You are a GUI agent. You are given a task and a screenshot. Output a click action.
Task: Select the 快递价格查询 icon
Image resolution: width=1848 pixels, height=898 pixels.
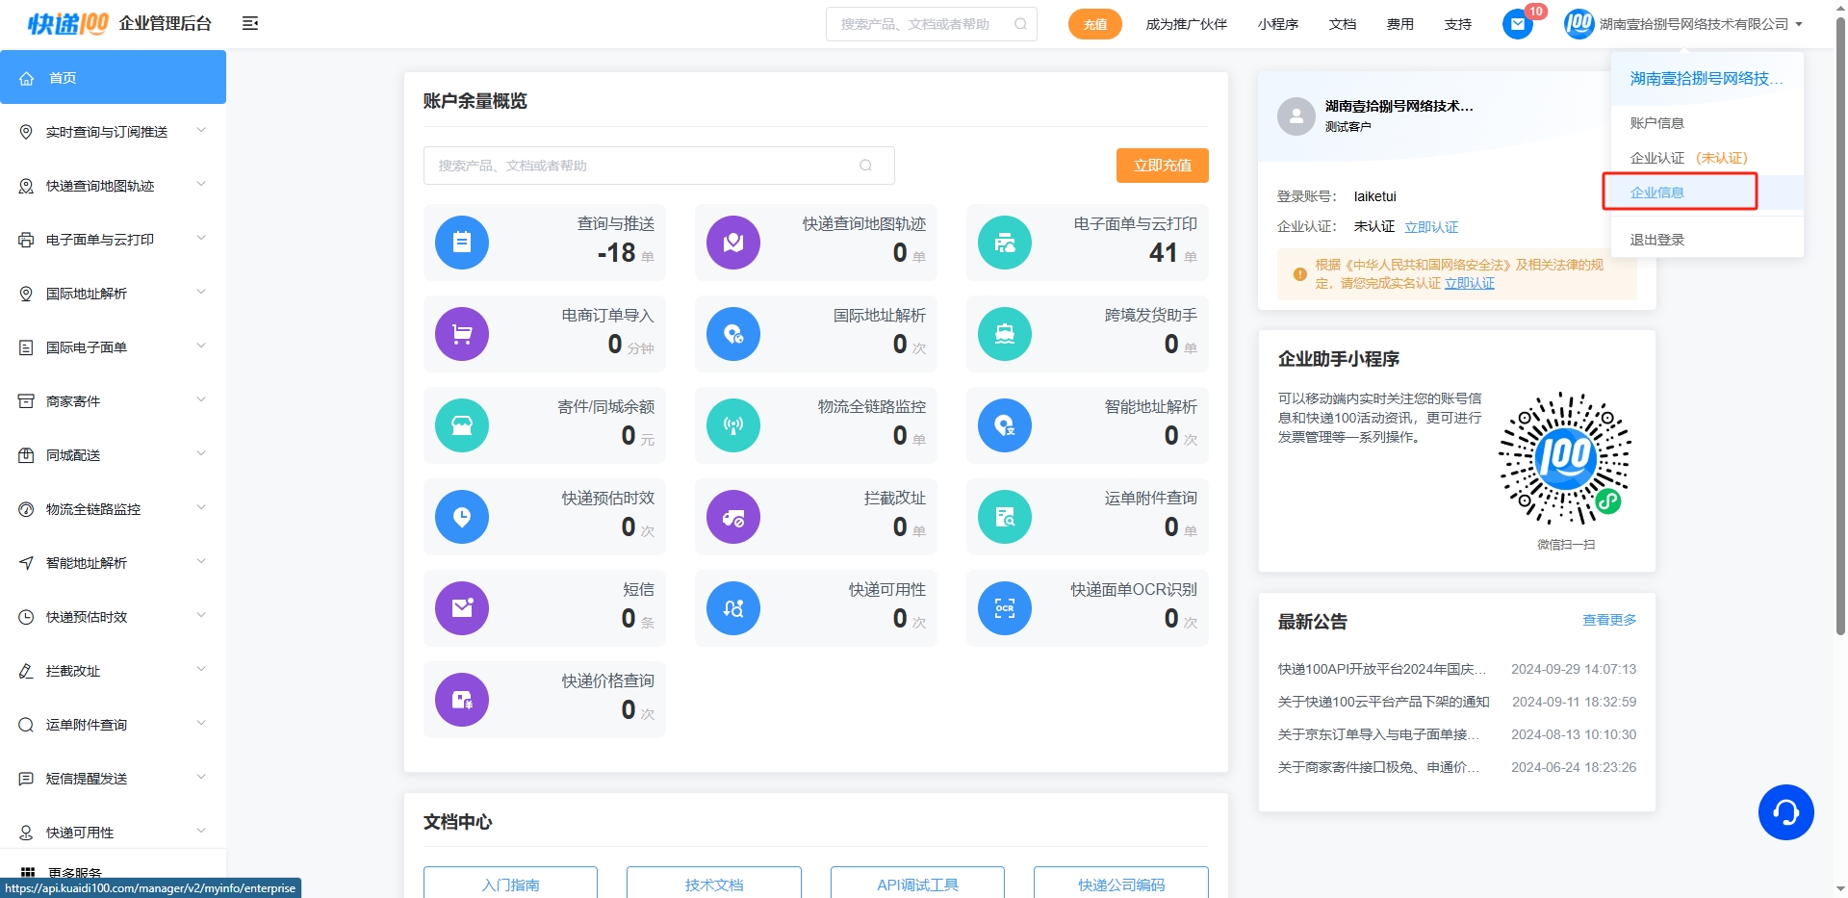(x=462, y=699)
